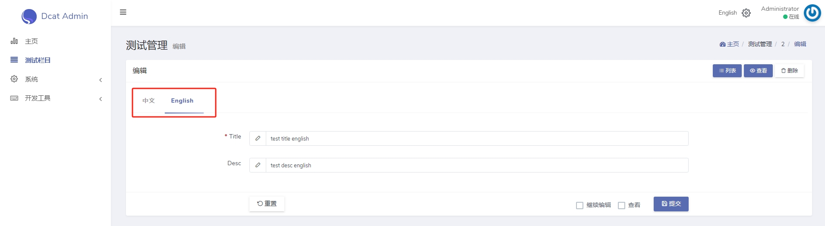Click the hamburger menu toggle icon
Viewport: 825px width, 226px height.
coord(123,12)
